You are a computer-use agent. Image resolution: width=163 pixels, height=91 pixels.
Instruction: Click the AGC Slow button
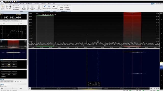click(12, 81)
